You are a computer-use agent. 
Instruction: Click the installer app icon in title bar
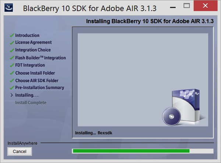8,8
